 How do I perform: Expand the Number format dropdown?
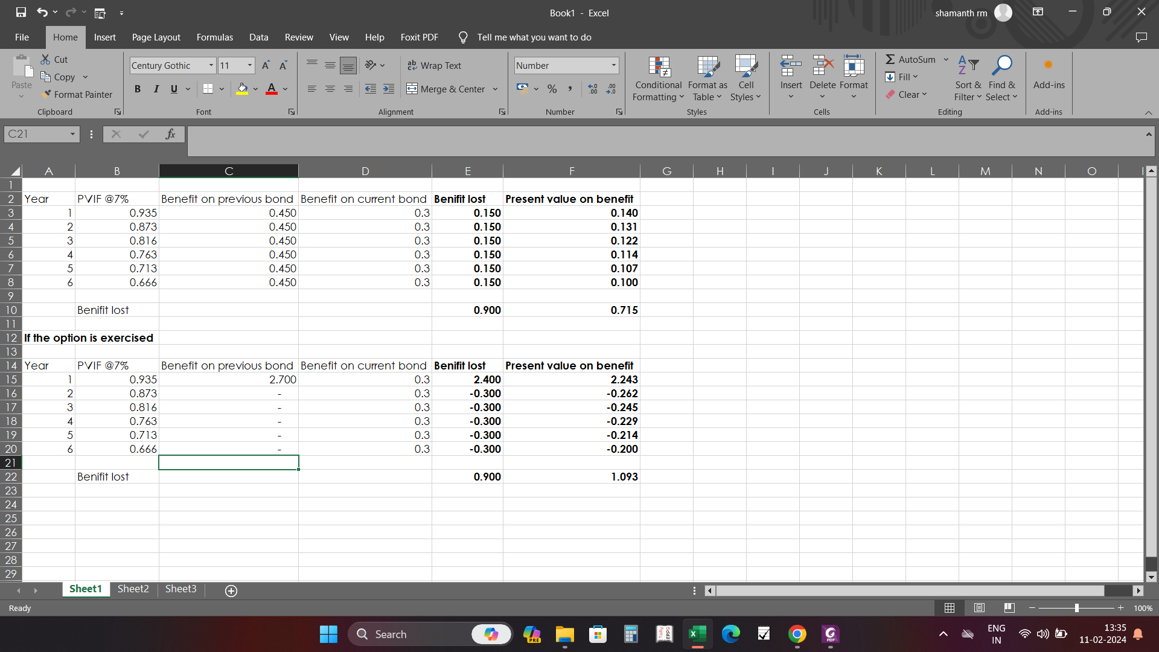[613, 66]
